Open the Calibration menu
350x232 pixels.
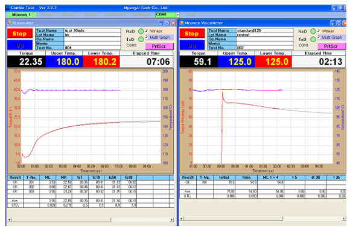pos(115,14)
